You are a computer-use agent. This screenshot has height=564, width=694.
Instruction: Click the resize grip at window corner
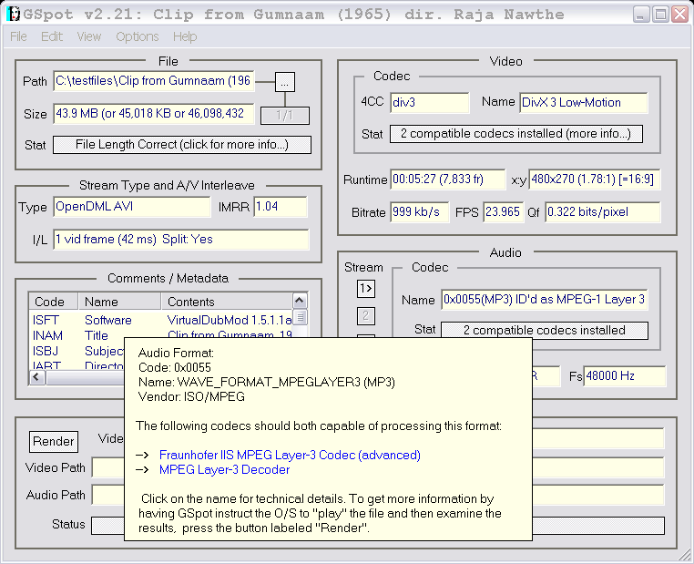(x=685, y=555)
